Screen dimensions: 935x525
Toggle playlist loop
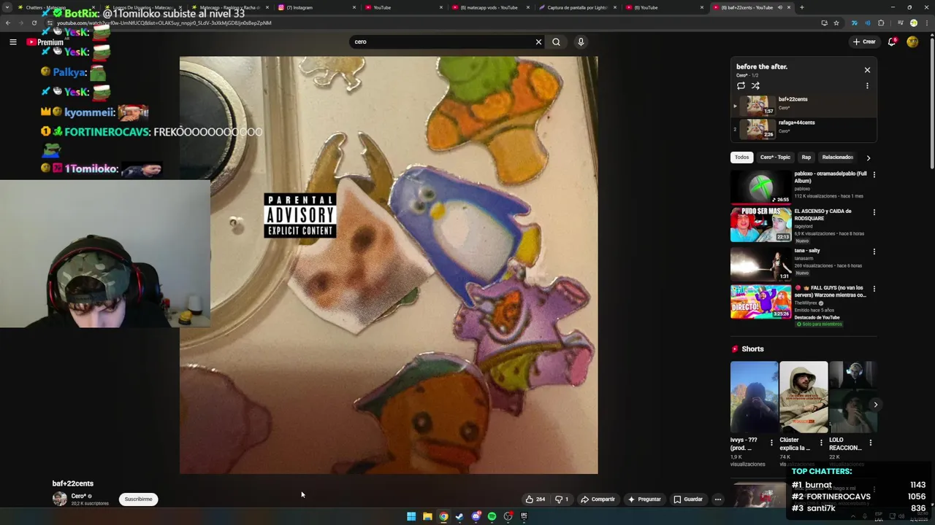point(741,86)
